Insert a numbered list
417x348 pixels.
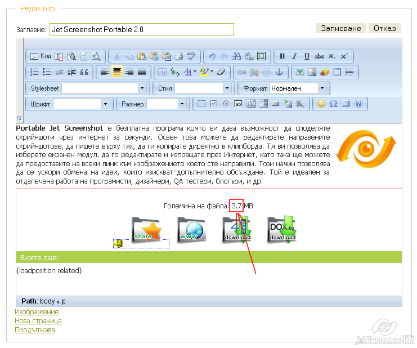(x=34, y=72)
